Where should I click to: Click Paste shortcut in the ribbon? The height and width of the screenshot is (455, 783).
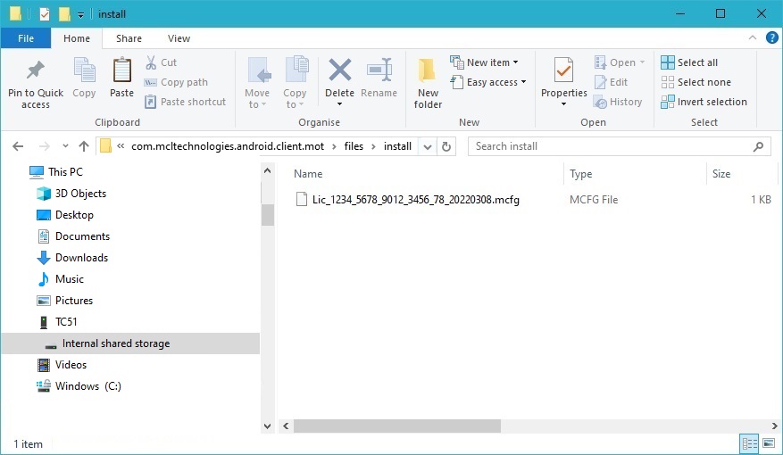coord(186,102)
